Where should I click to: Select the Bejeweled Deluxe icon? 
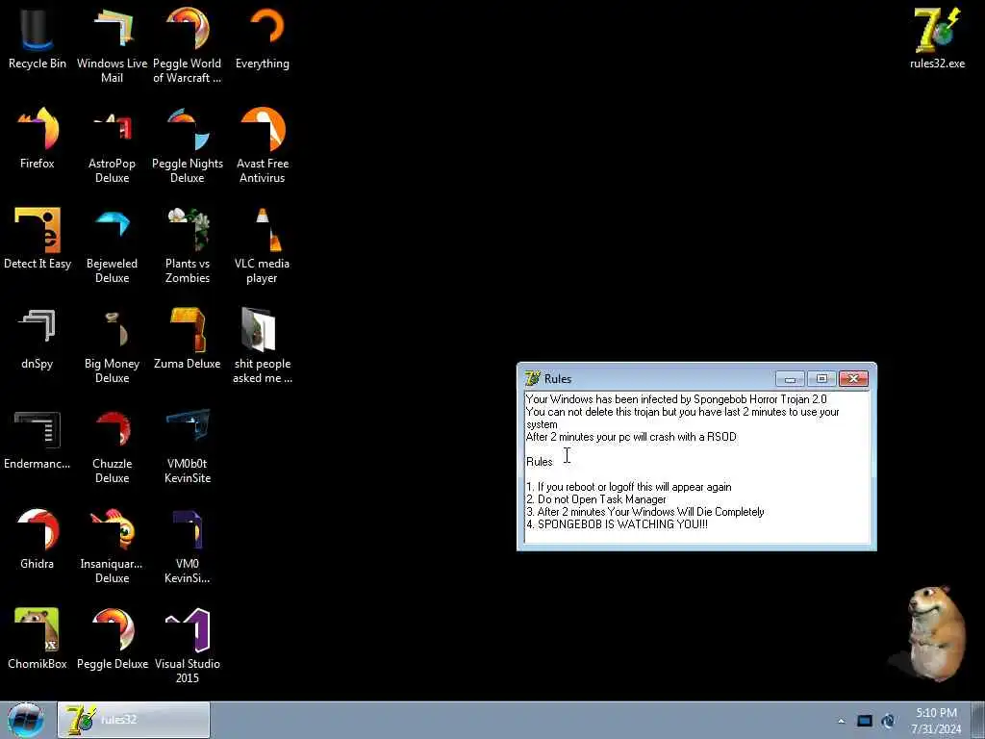coord(112,245)
